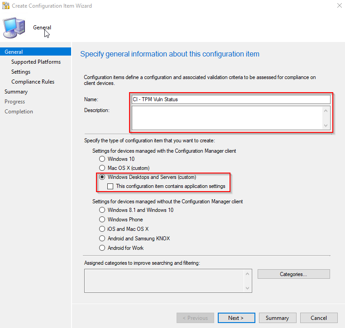The height and width of the screenshot is (328, 345).
Task: Open the Categories dialog
Action: pyautogui.click(x=294, y=274)
